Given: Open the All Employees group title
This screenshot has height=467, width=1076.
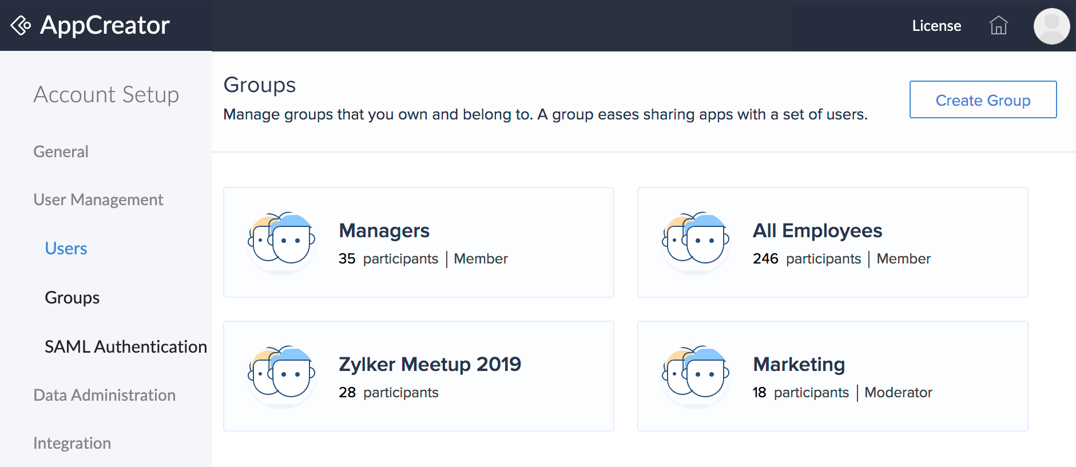Looking at the screenshot, I should tap(817, 230).
